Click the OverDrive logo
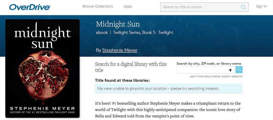Screen dimensions: 273x120 pyautogui.click(x=30, y=7)
